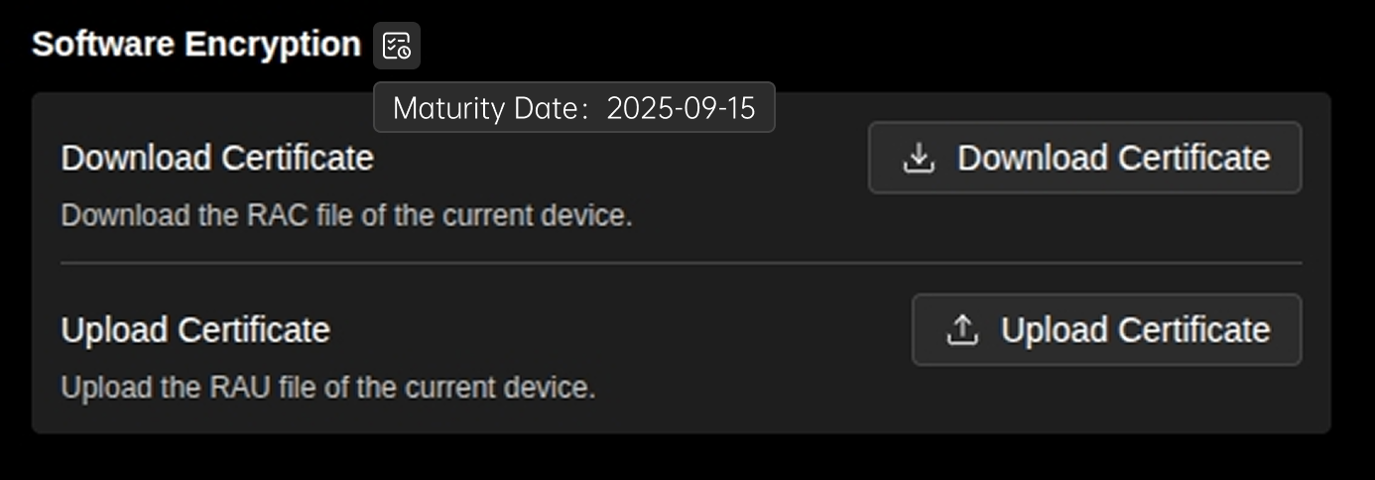The image size is (1375, 480).
Task: Click empty panel space left of Upload button
Action: [645, 330]
